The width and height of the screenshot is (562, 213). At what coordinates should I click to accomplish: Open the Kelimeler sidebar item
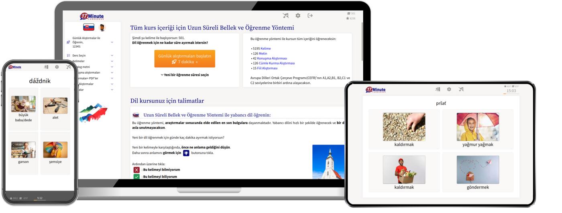coord(79,61)
